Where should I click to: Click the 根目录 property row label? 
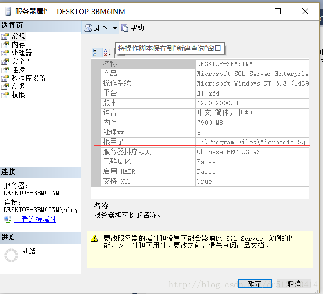tap(114, 142)
